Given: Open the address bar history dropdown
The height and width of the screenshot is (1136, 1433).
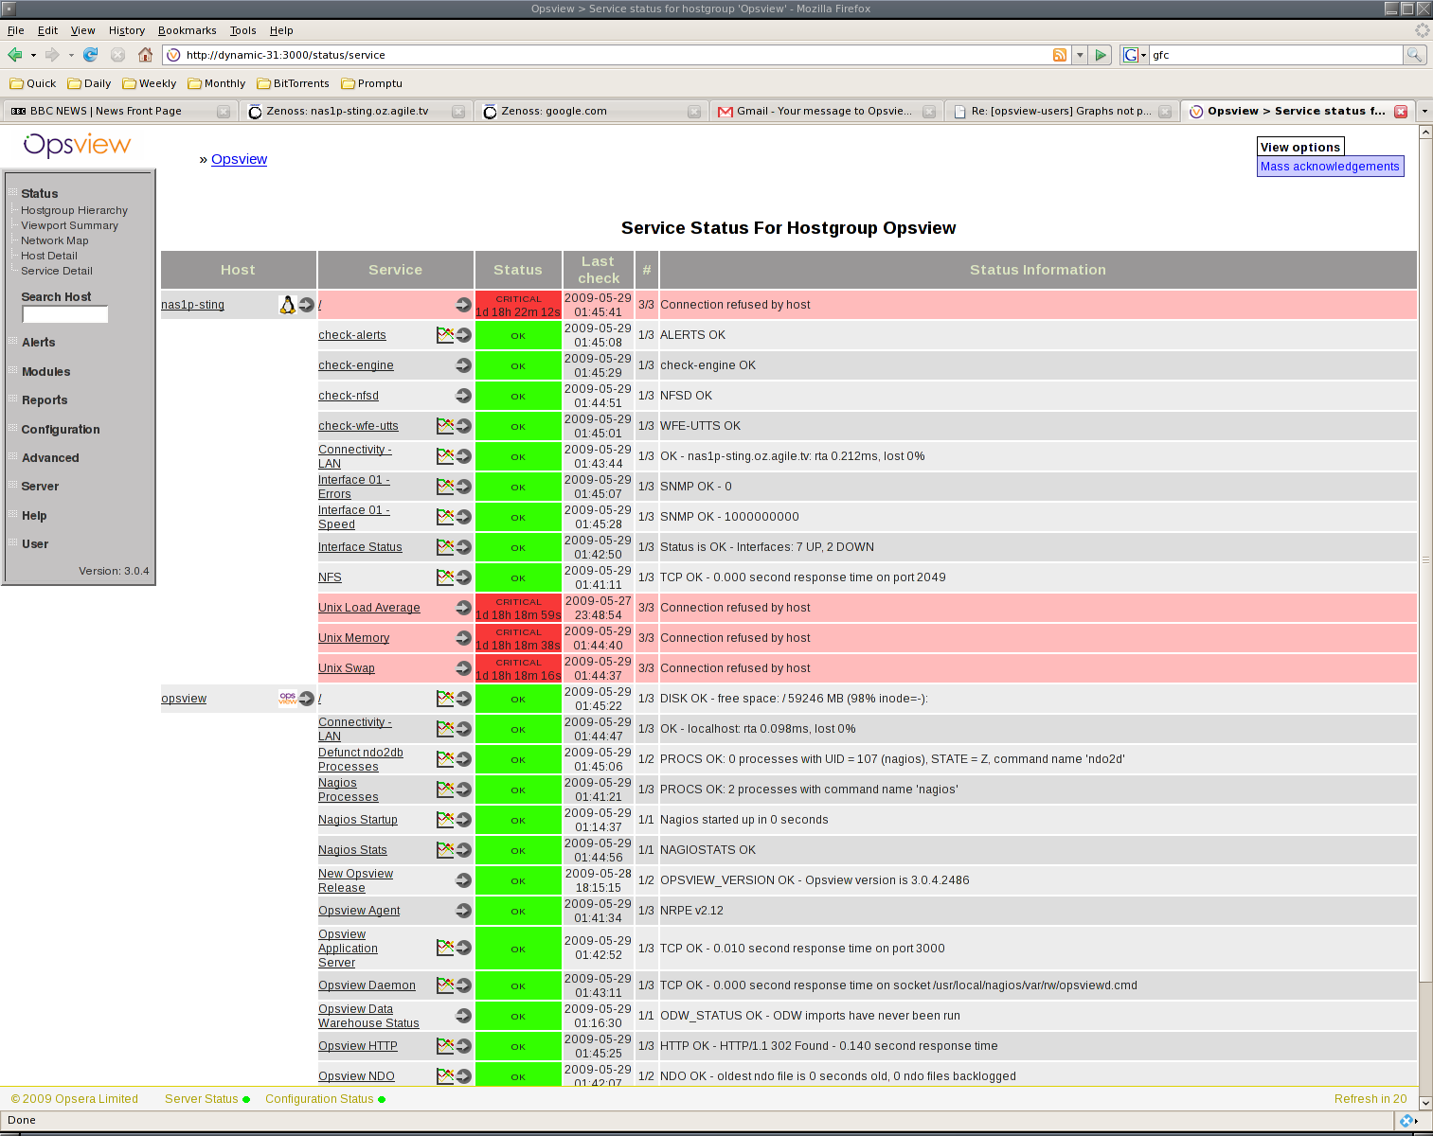Looking at the screenshot, I should pyautogui.click(x=1080, y=55).
